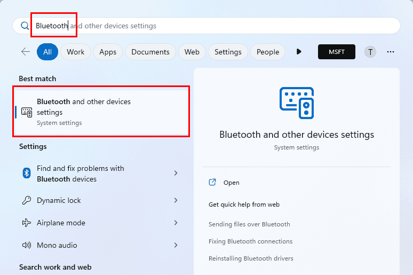The image size is (413, 275).
Task: Click the Bluetooth troubleshooter icon
Action: [27, 173]
